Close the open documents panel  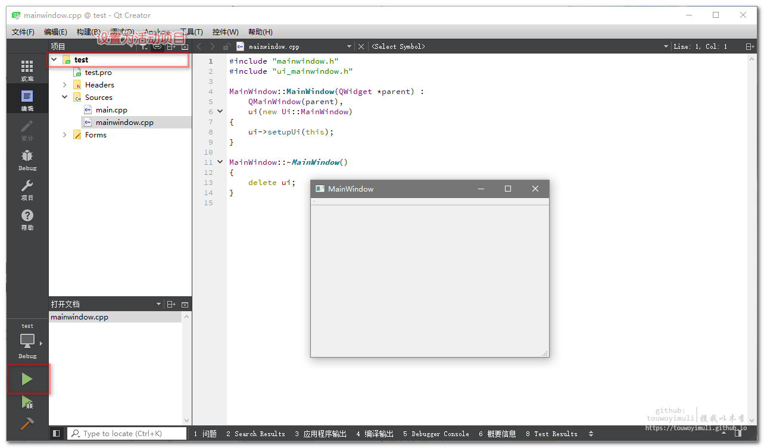(185, 304)
